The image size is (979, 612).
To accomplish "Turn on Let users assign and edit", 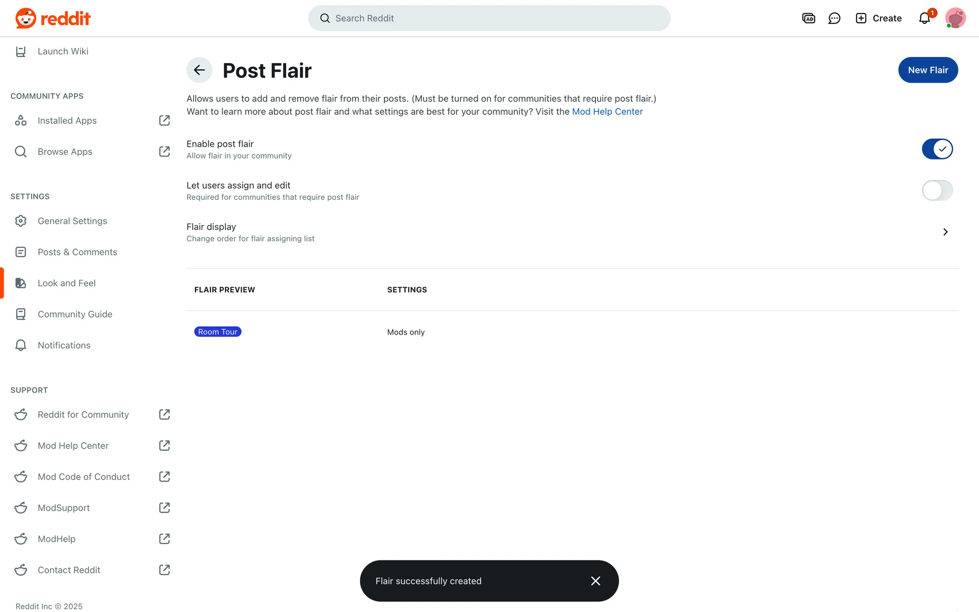I will pyautogui.click(x=937, y=190).
